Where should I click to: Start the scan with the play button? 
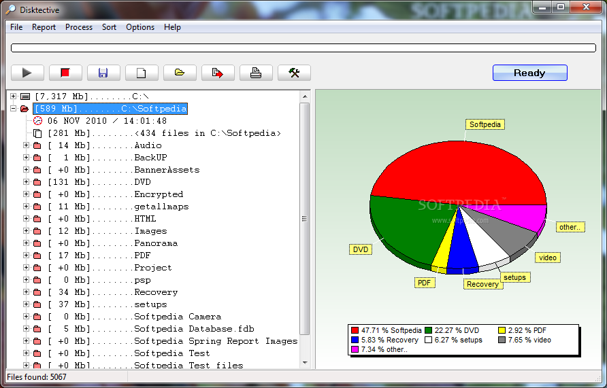point(27,73)
